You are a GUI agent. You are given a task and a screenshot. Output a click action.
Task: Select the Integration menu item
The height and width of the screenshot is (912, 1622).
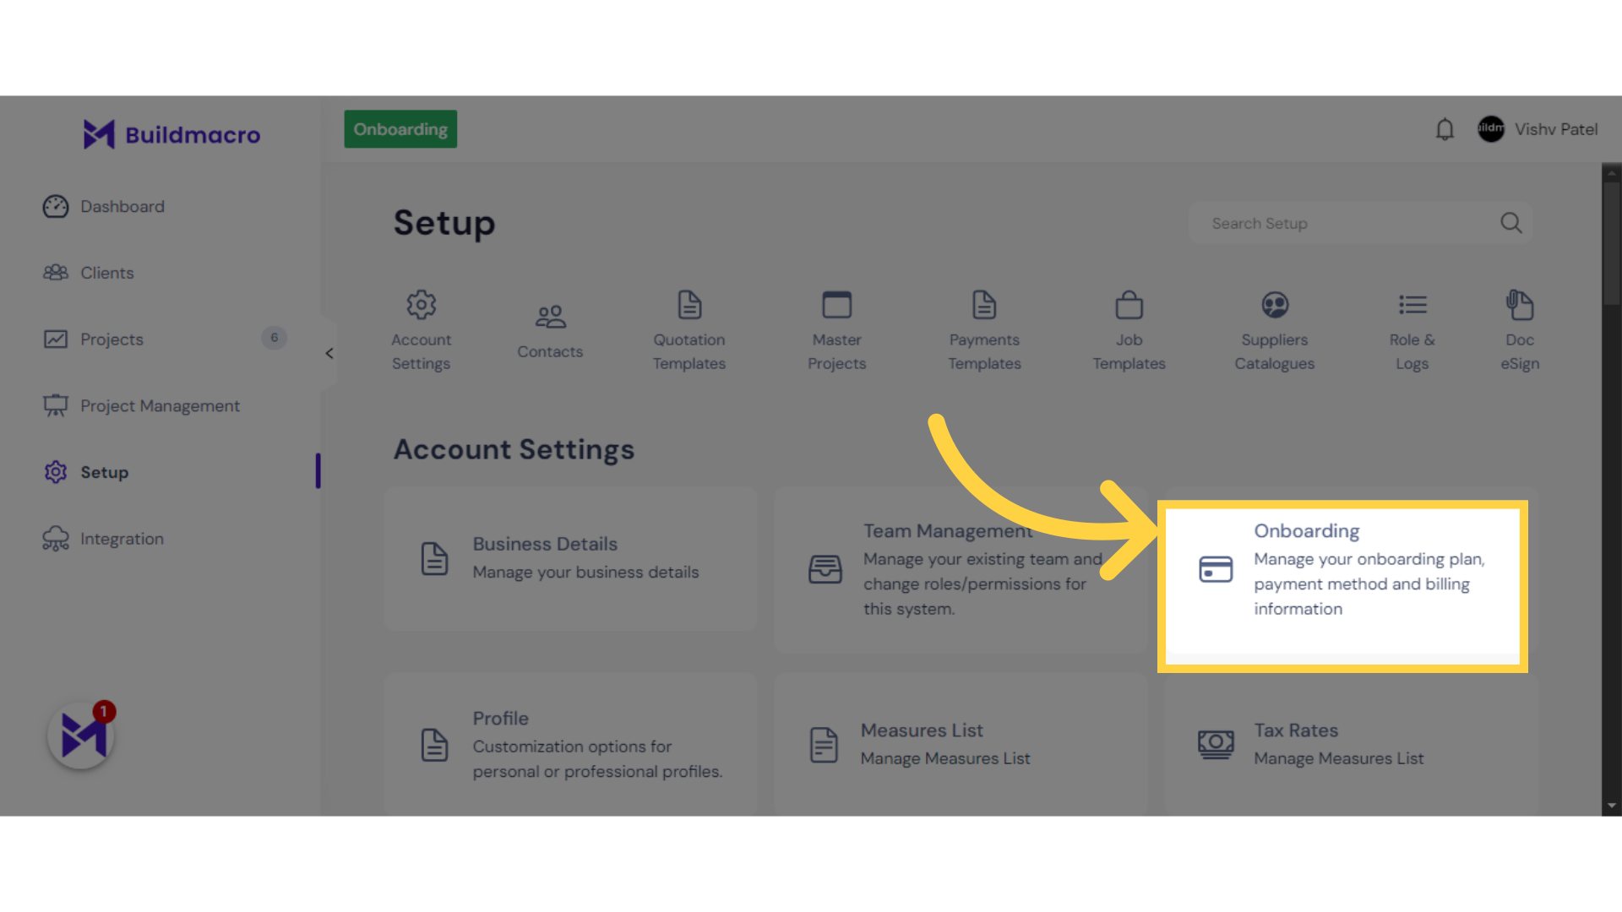click(122, 538)
